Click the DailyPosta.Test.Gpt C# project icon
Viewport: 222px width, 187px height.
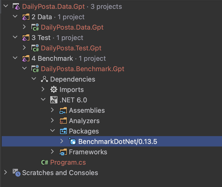coord(35,48)
